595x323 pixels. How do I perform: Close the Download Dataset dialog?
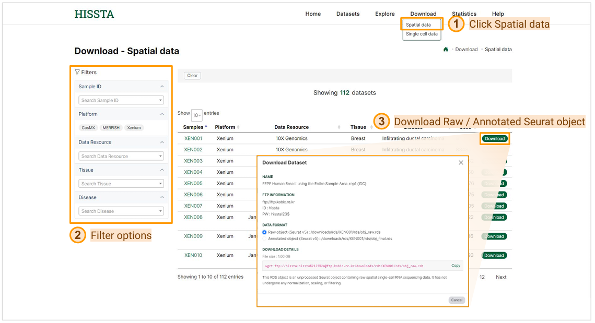coord(461,163)
